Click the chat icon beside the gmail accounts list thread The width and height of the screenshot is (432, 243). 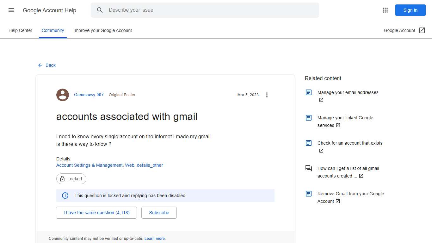(308, 168)
